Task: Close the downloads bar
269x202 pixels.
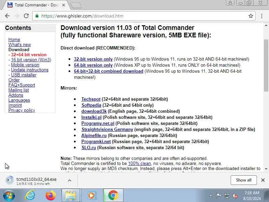Action: 263,180
